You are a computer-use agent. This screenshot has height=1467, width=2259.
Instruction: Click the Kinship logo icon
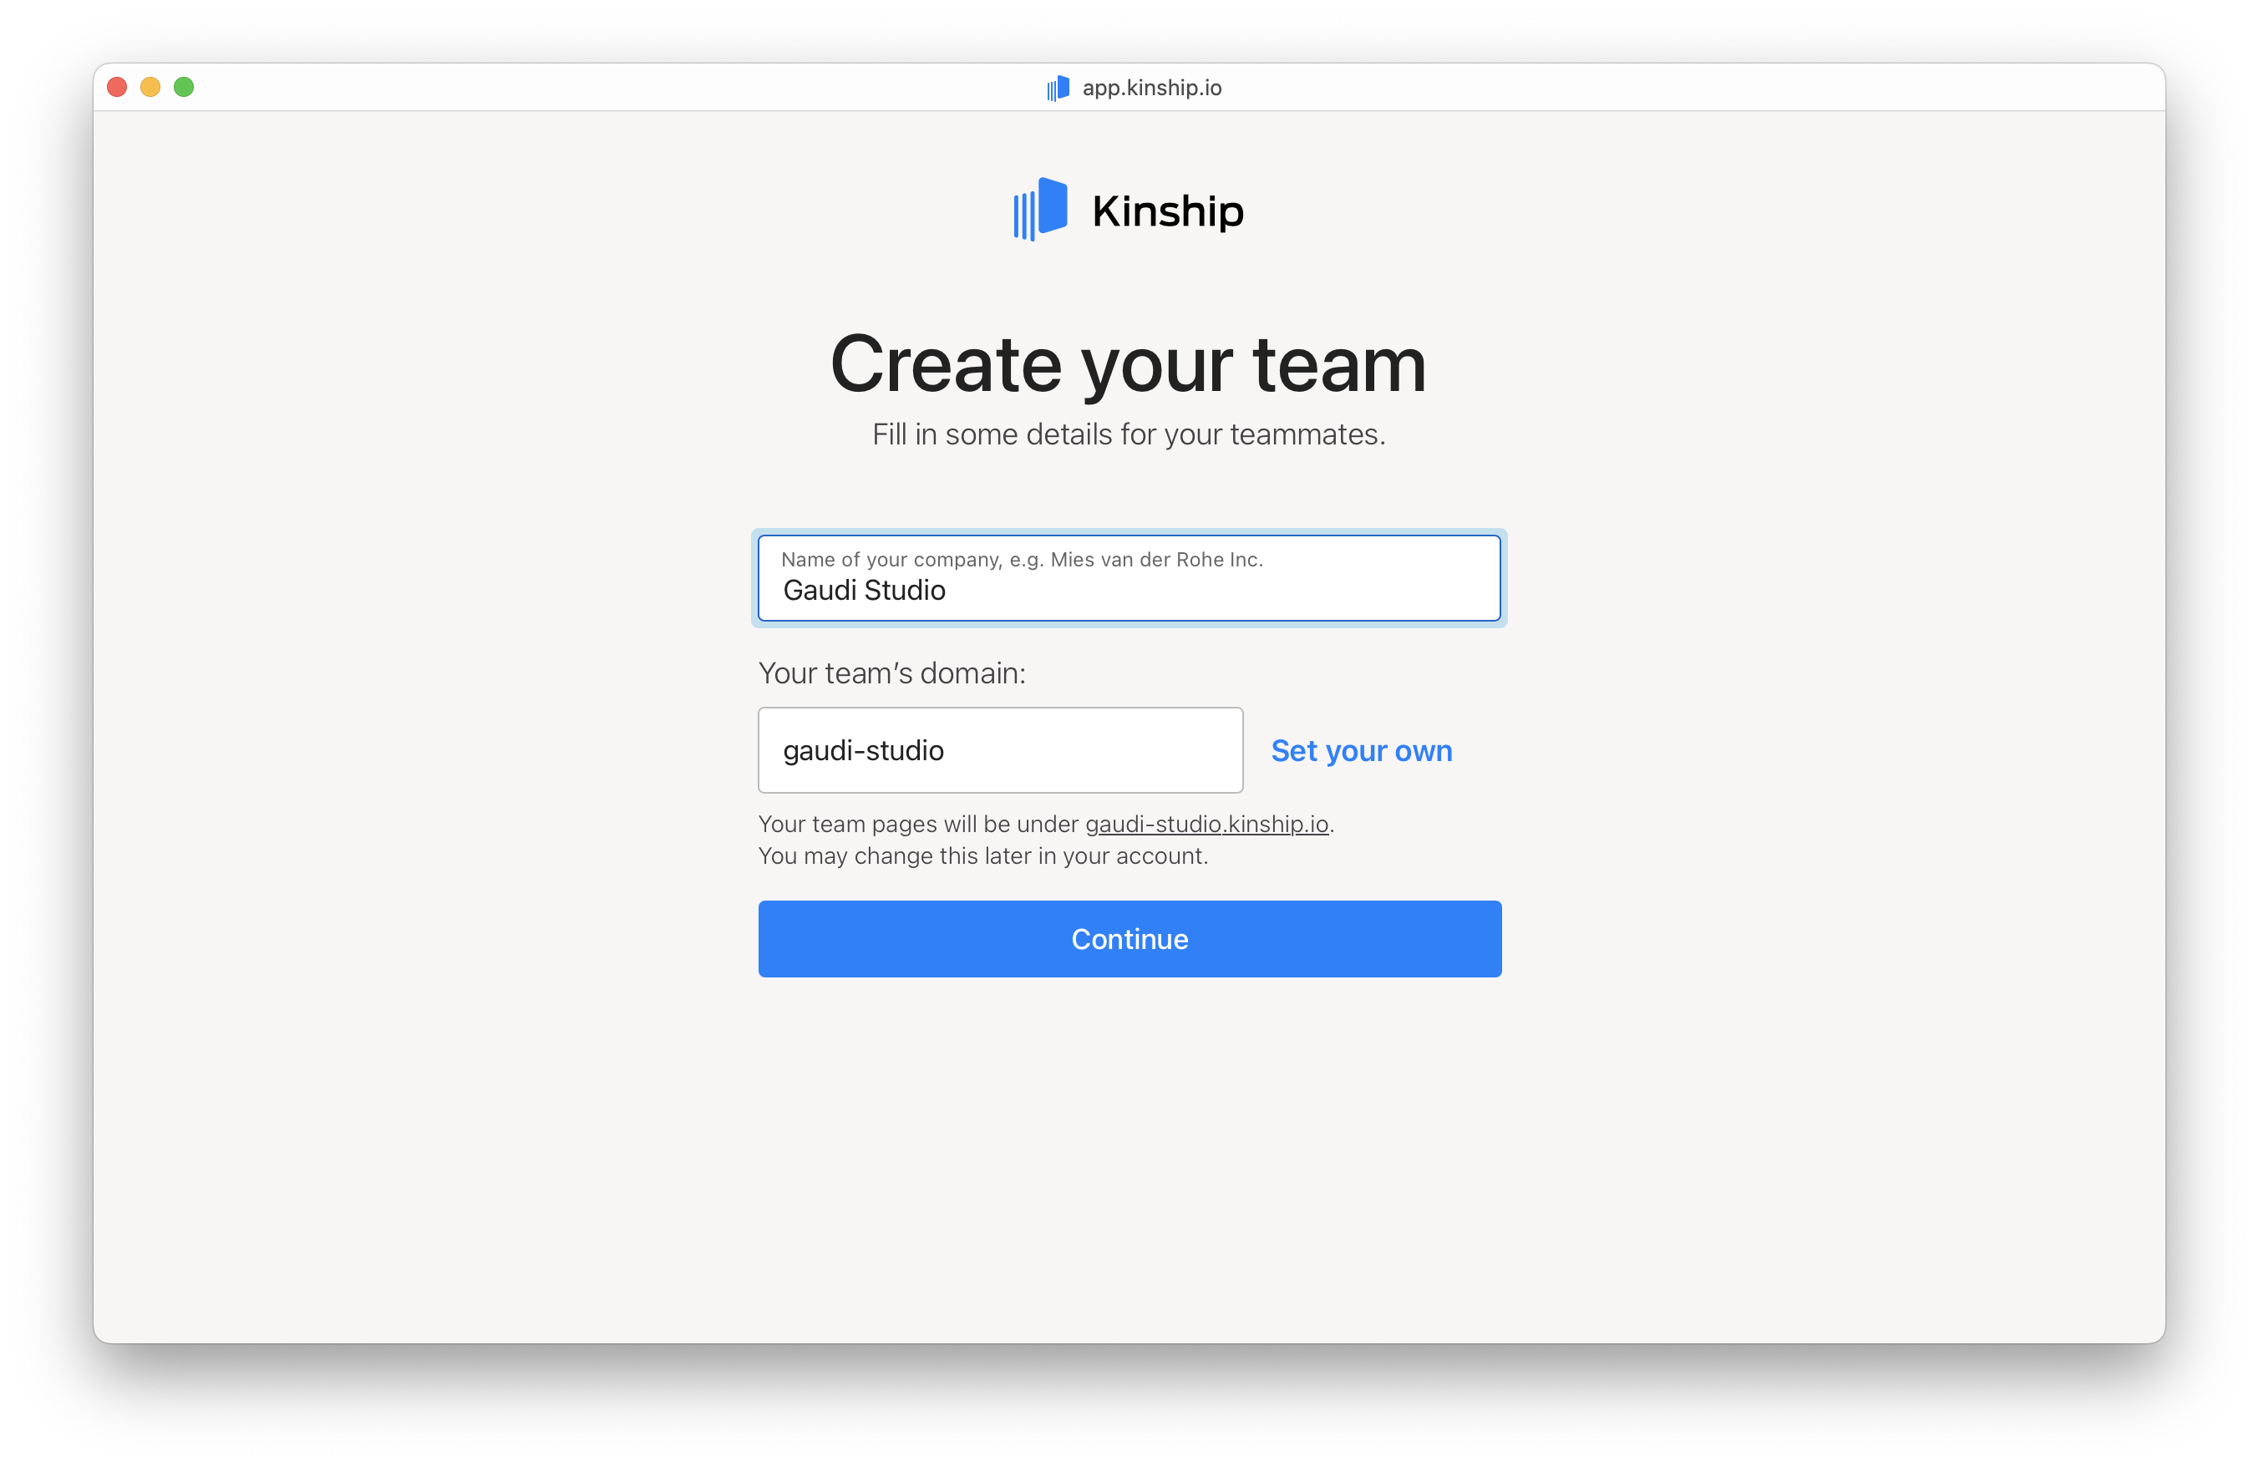click(1040, 209)
